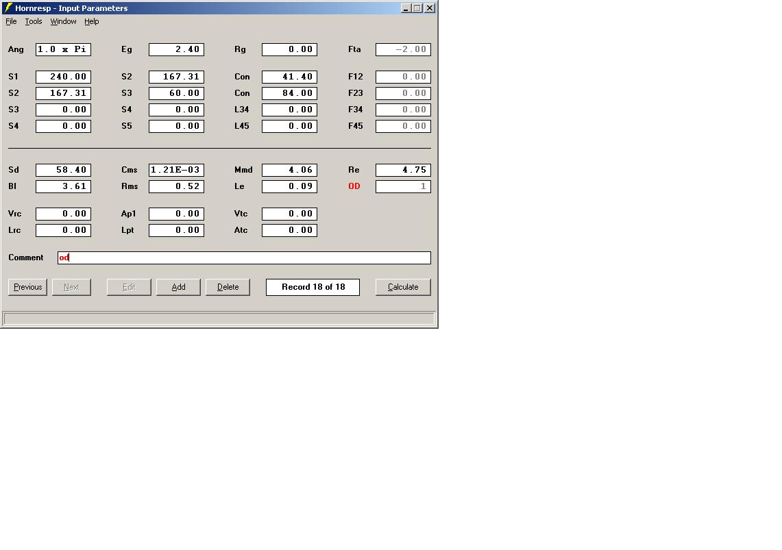Click the L34 input field
This screenshot has height=550, width=782.
pos(290,110)
